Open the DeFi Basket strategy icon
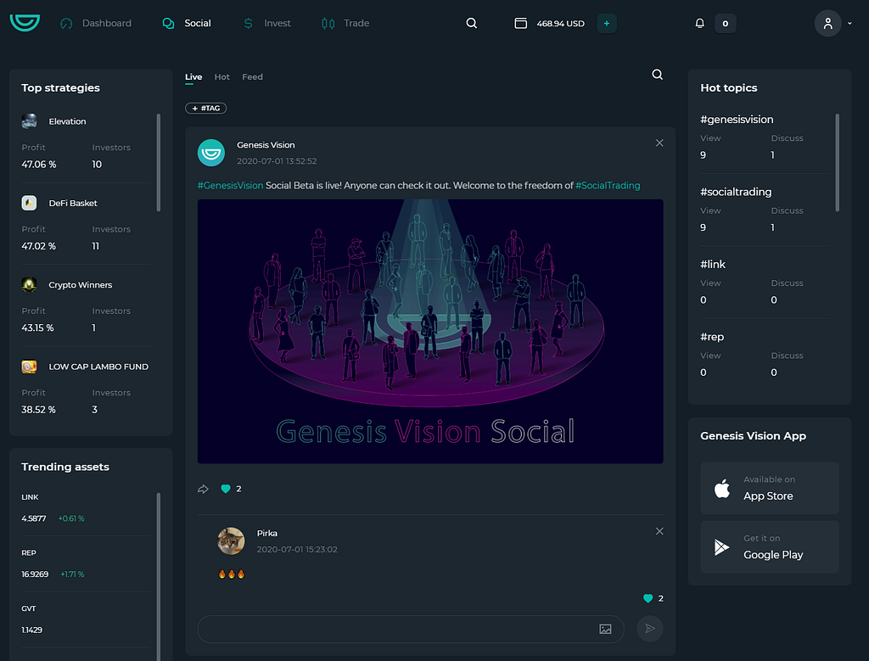The image size is (869, 661). [x=29, y=203]
